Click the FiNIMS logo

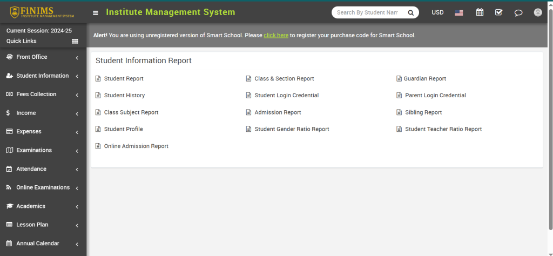[42, 12]
